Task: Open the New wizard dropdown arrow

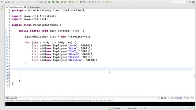Action: coord(4,2)
